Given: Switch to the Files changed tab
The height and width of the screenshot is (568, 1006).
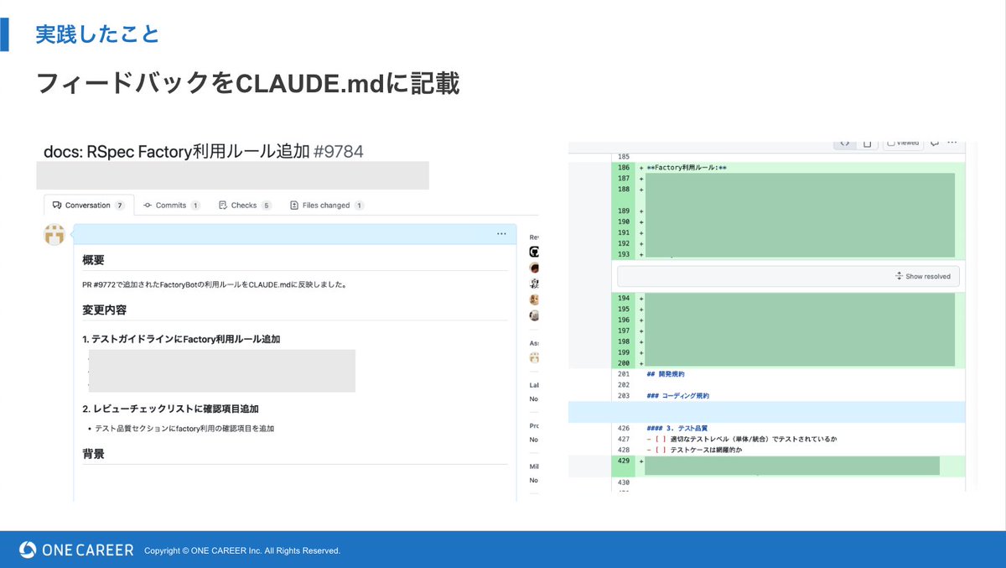Looking at the screenshot, I should [326, 205].
